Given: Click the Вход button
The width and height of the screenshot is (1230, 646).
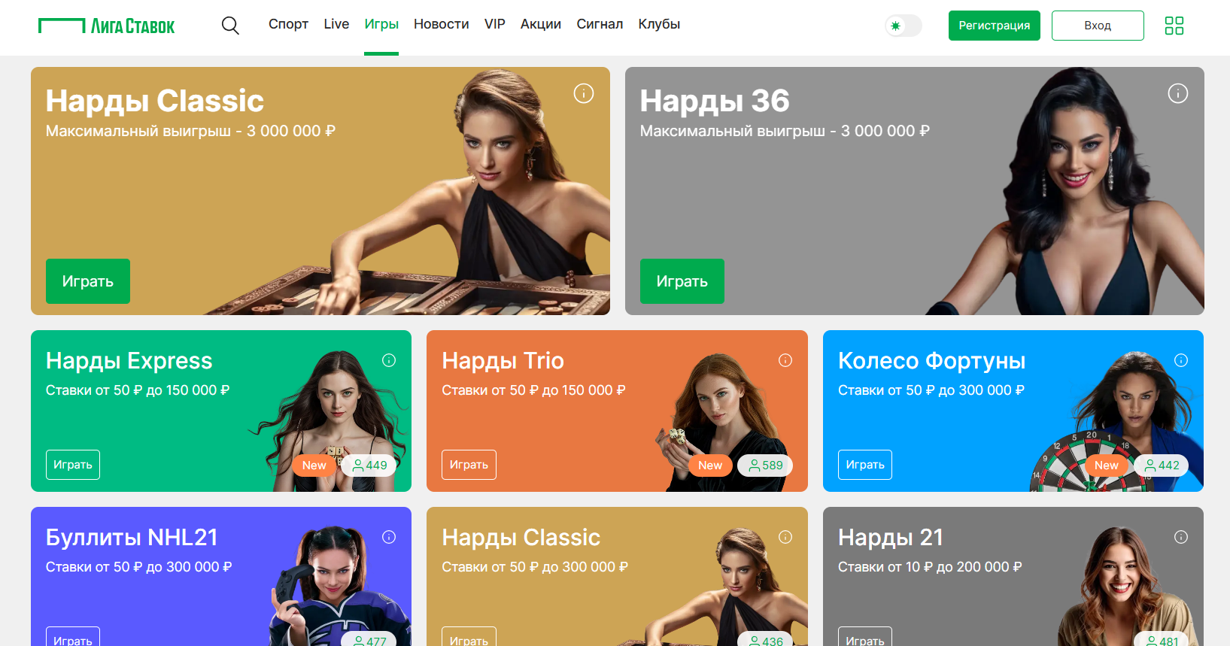Looking at the screenshot, I should 1098,26.
